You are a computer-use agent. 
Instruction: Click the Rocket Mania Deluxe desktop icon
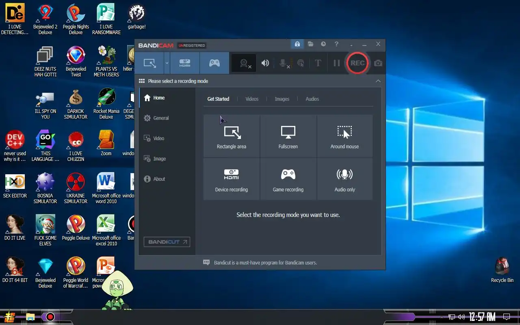(106, 104)
